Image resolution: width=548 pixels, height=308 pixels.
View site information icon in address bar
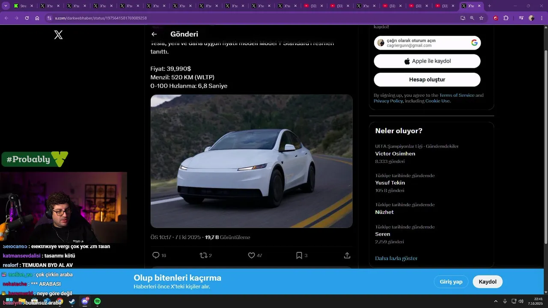49,18
